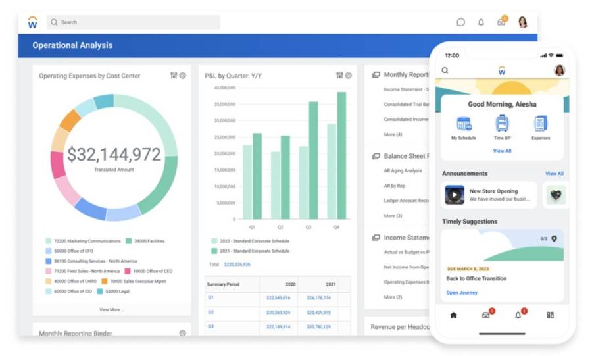592x356 pixels.
Task: Click the 53000 Legal legend entry
Action: click(x=114, y=292)
